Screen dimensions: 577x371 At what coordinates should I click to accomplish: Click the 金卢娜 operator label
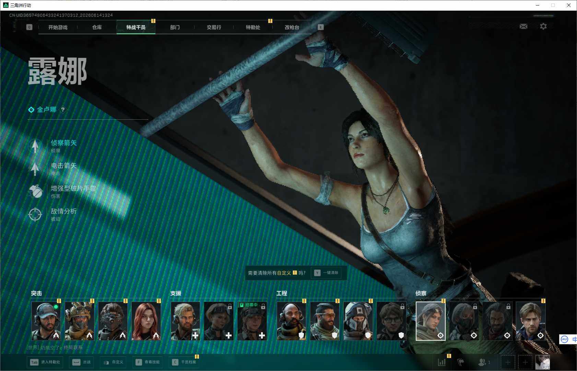click(x=47, y=110)
